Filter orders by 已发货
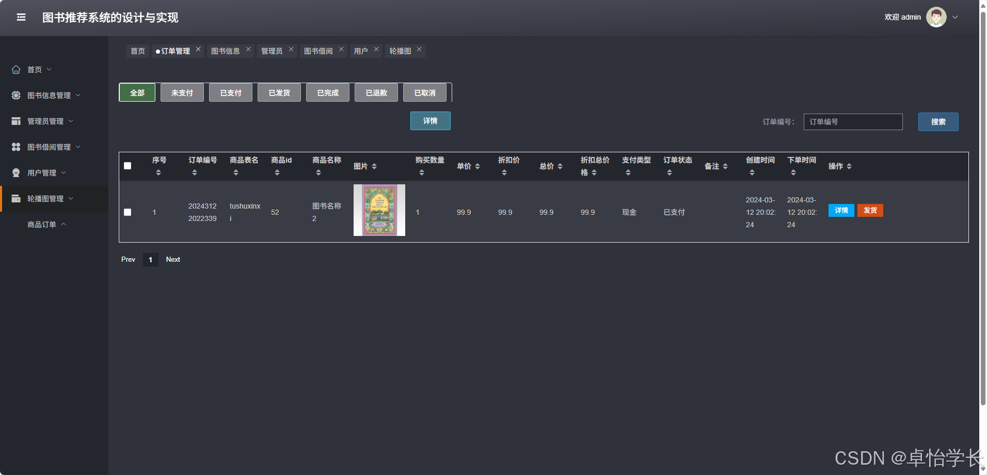This screenshot has width=987, height=475. pos(279,92)
